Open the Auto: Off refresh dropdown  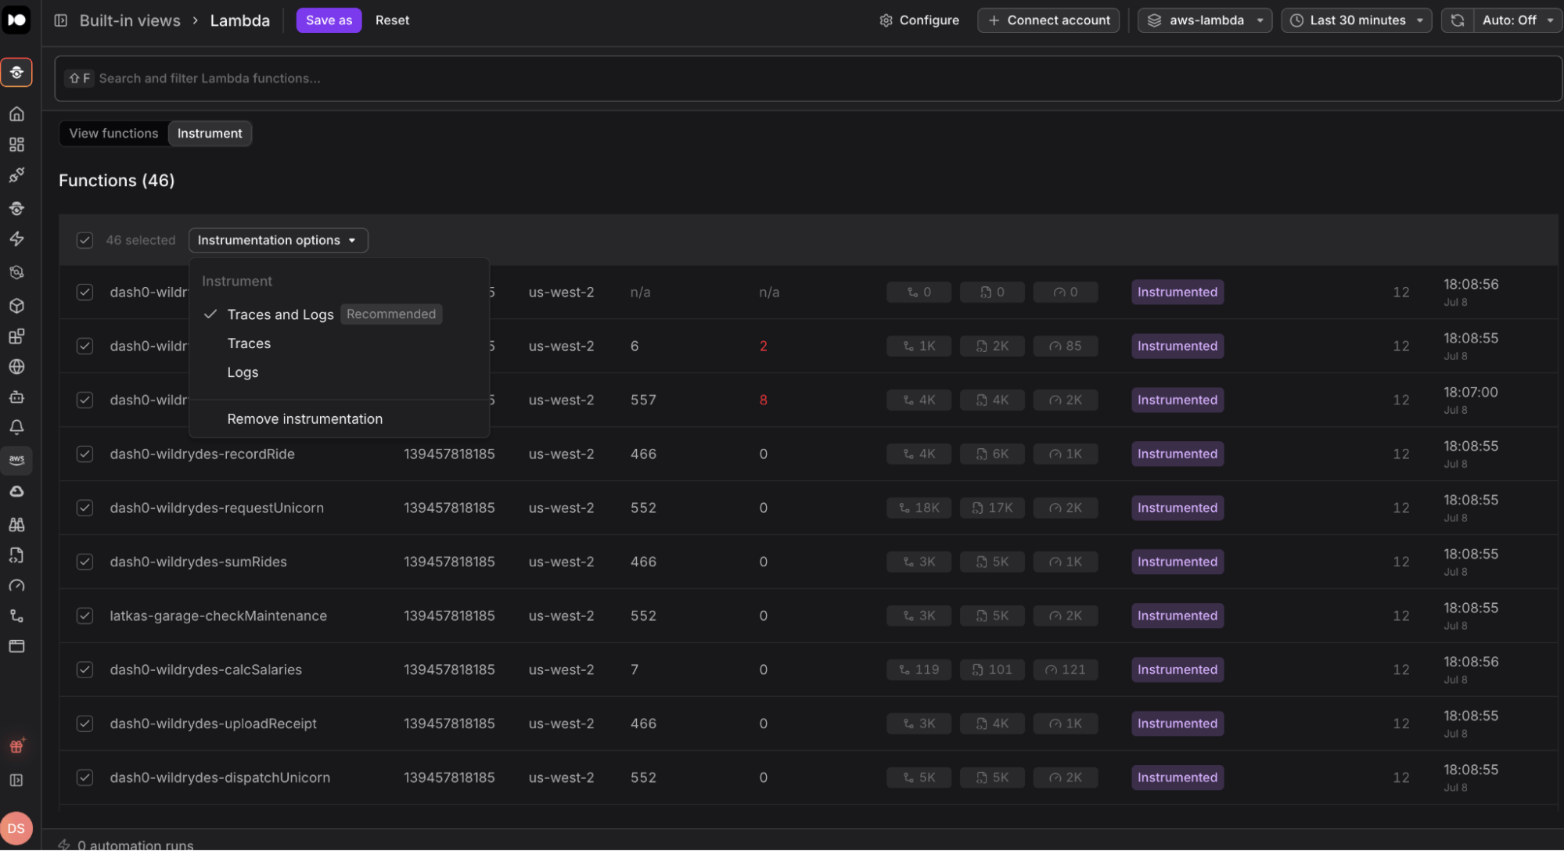(1517, 20)
